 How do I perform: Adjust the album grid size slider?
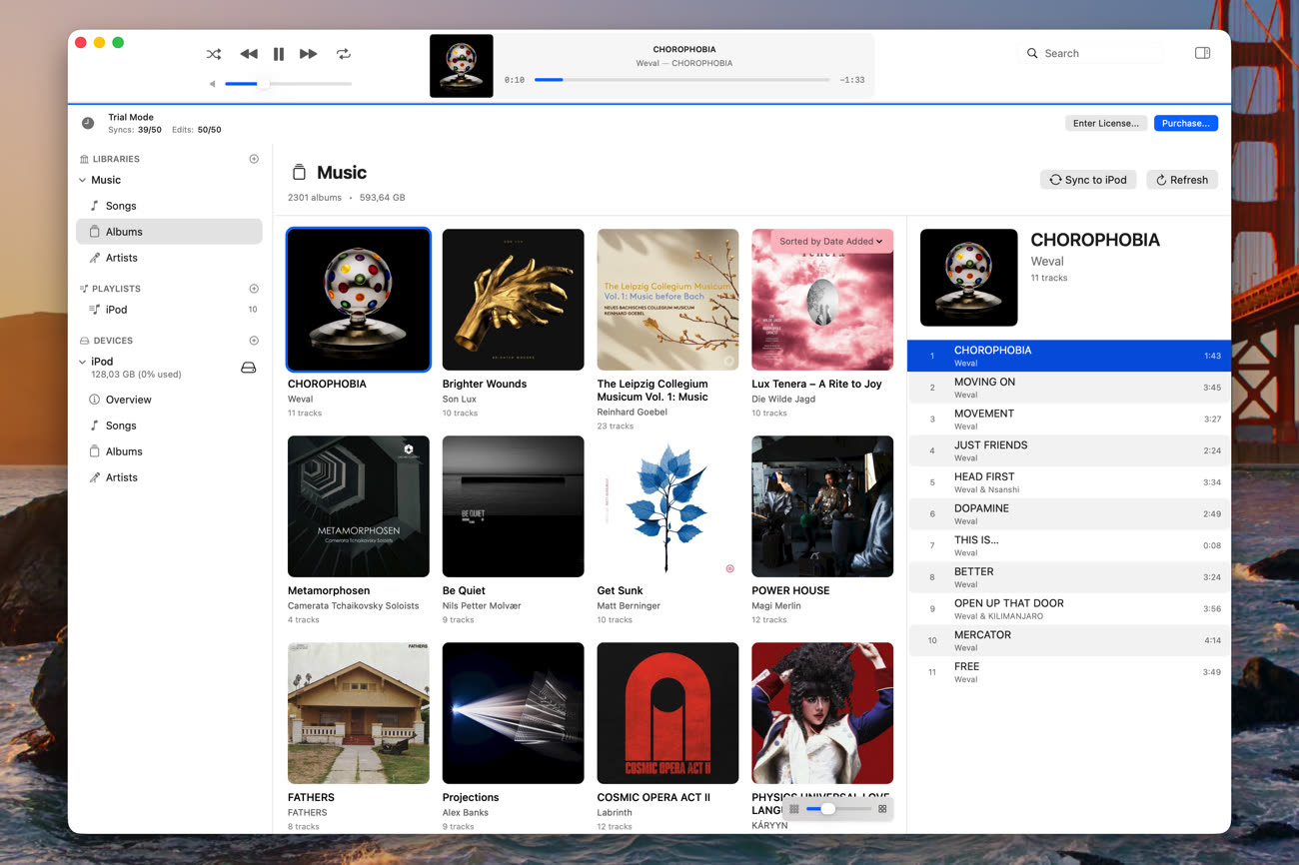838,809
